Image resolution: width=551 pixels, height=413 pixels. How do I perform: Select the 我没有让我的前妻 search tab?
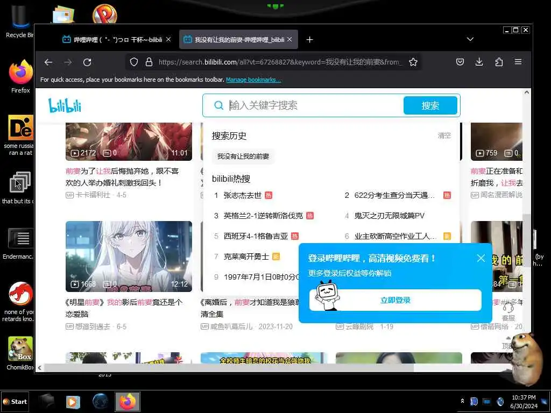239,40
